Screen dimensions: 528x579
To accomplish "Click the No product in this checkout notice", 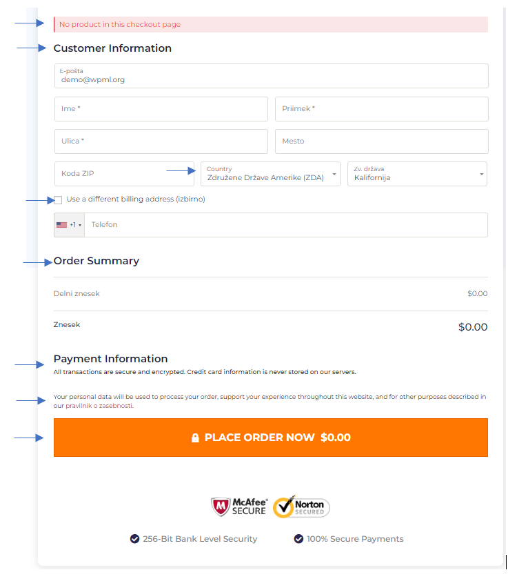I will (271, 24).
